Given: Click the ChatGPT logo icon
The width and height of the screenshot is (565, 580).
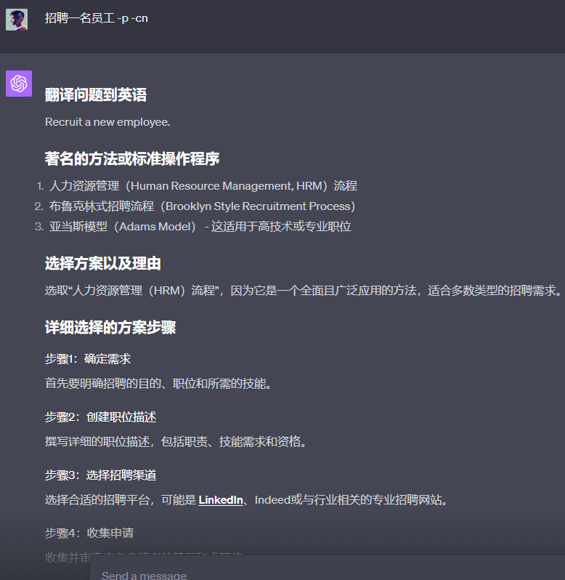Looking at the screenshot, I should 19,84.
